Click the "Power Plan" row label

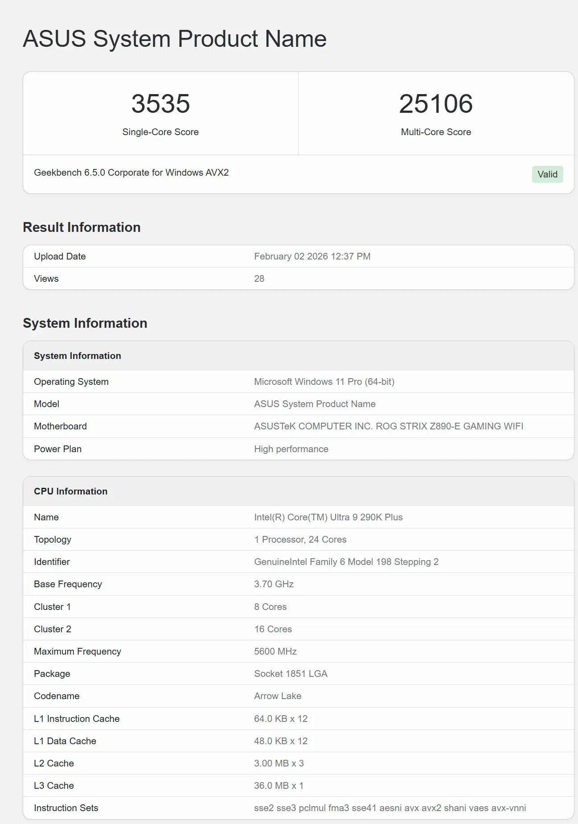coord(57,449)
